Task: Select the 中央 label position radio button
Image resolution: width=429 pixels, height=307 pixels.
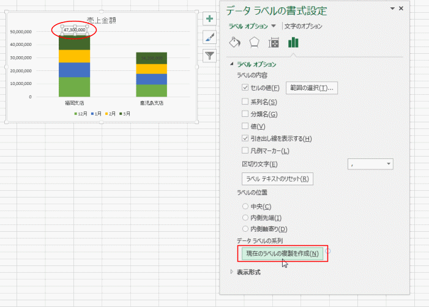Action: pos(246,207)
